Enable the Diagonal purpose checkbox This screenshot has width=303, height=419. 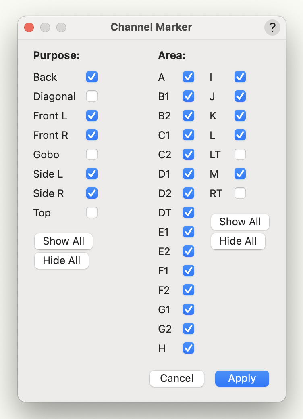click(92, 96)
